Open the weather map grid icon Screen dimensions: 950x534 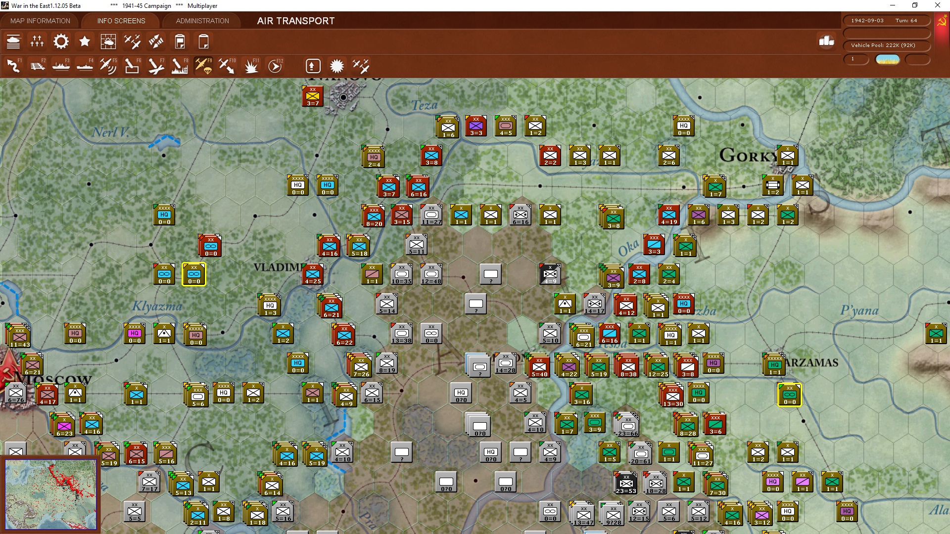click(108, 42)
